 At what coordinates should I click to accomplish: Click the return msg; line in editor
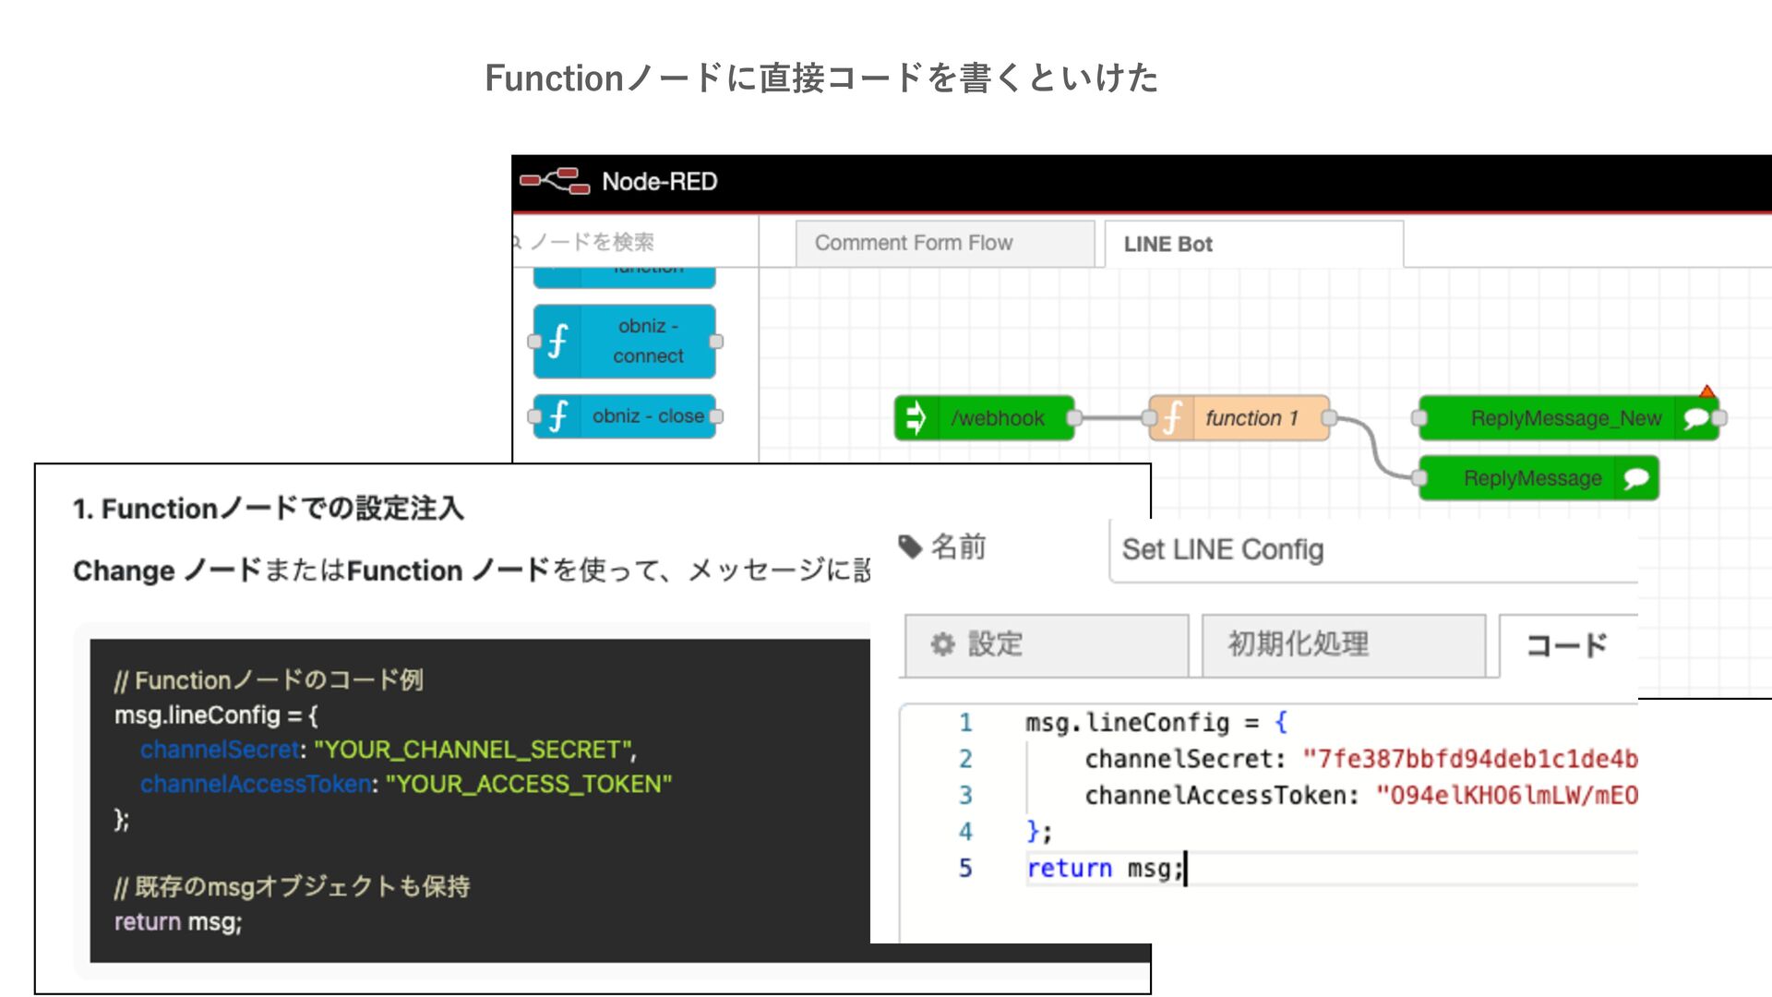[x=1105, y=868]
